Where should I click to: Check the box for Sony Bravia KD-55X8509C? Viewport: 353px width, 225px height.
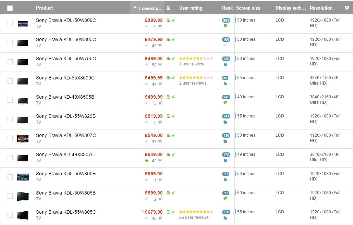(x=10, y=81)
